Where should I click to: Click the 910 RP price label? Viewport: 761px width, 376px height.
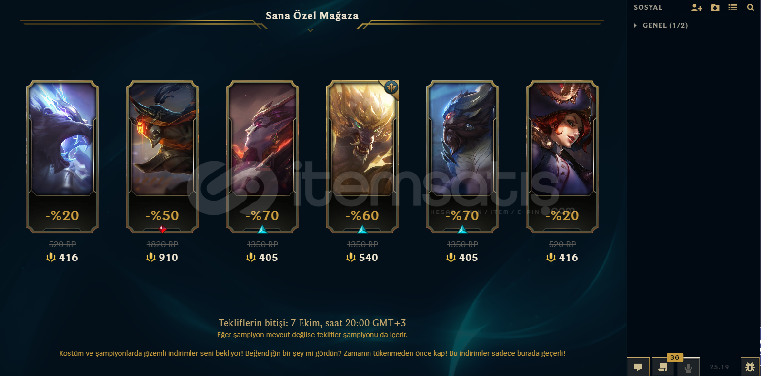click(162, 258)
